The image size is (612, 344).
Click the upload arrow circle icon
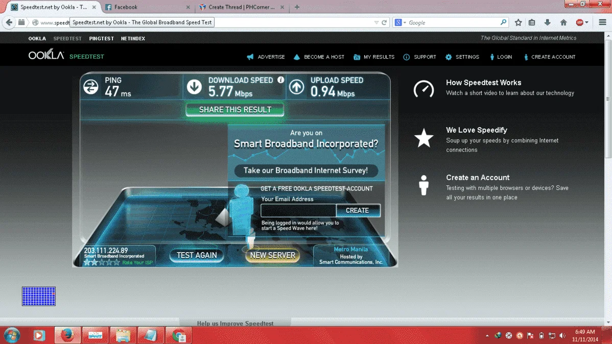pyautogui.click(x=296, y=87)
